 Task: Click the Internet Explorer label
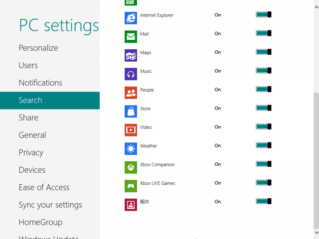tap(157, 15)
